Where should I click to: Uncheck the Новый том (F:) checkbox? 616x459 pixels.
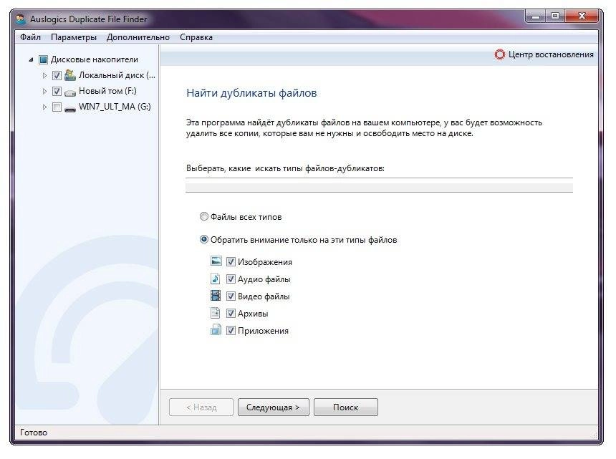coord(57,92)
